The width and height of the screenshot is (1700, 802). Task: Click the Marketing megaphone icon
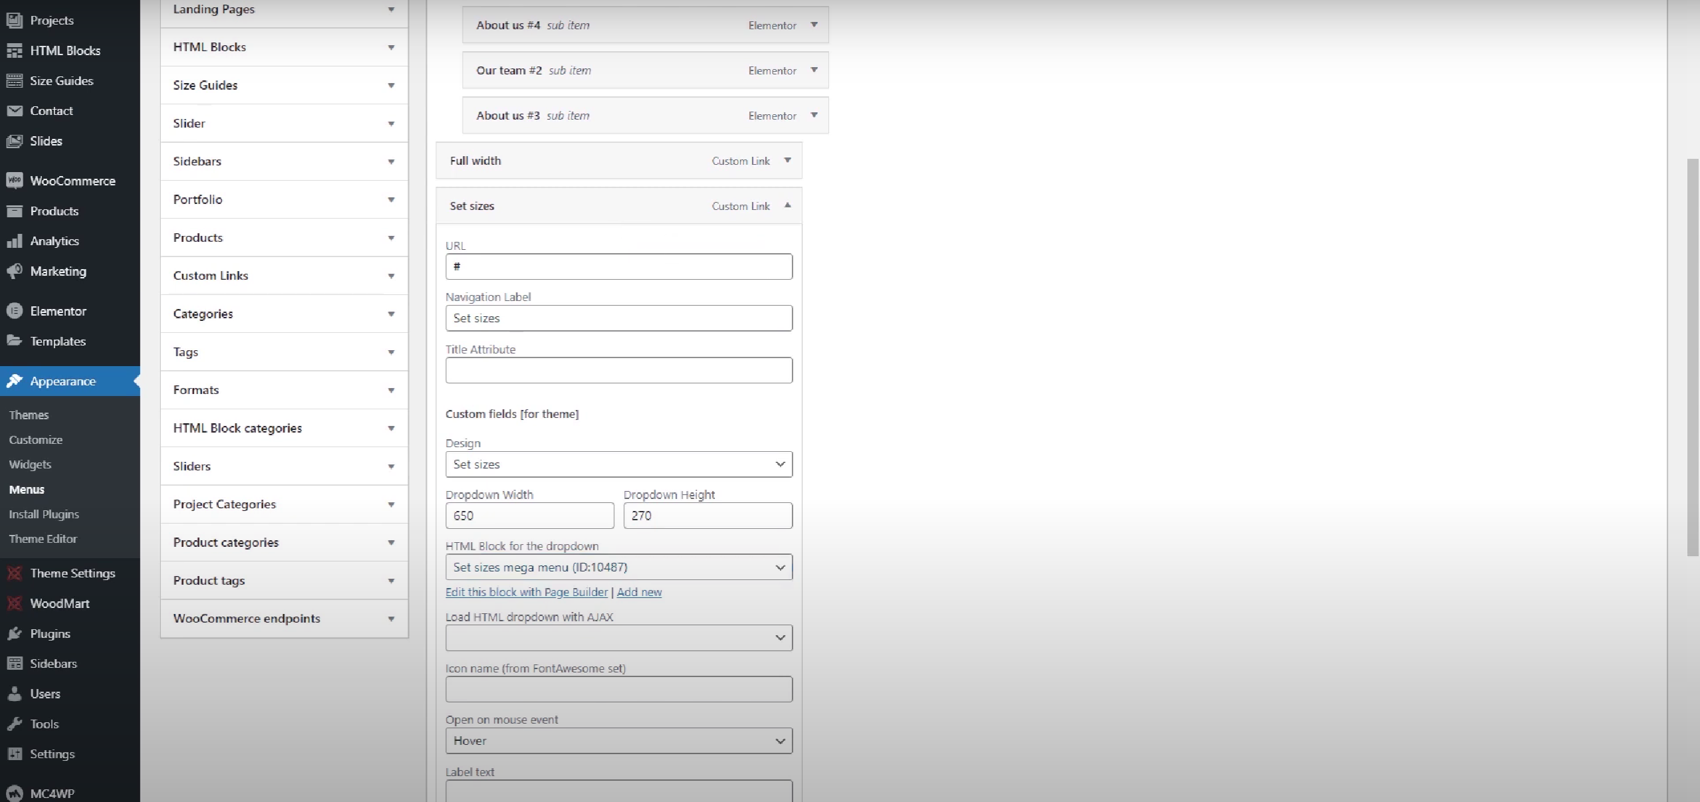click(14, 270)
